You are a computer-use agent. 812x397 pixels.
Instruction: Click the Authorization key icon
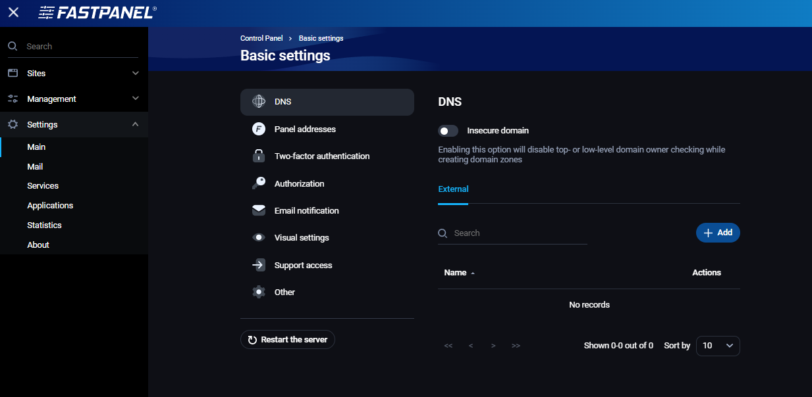click(x=259, y=183)
